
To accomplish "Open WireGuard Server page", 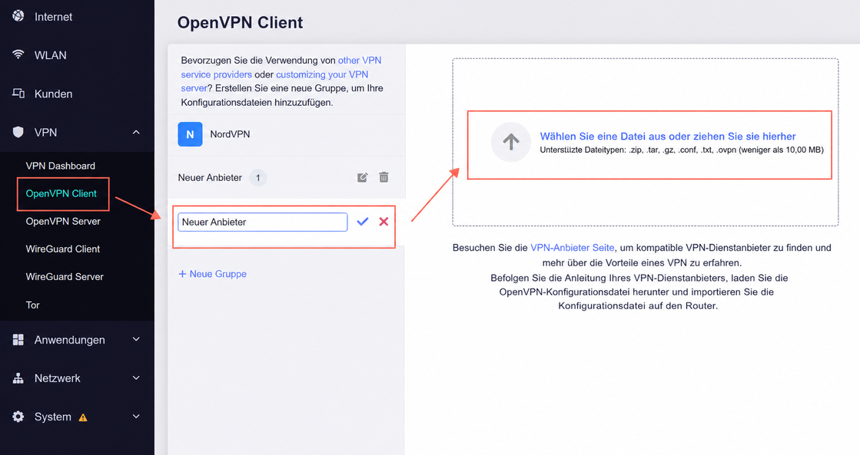I will click(x=65, y=277).
